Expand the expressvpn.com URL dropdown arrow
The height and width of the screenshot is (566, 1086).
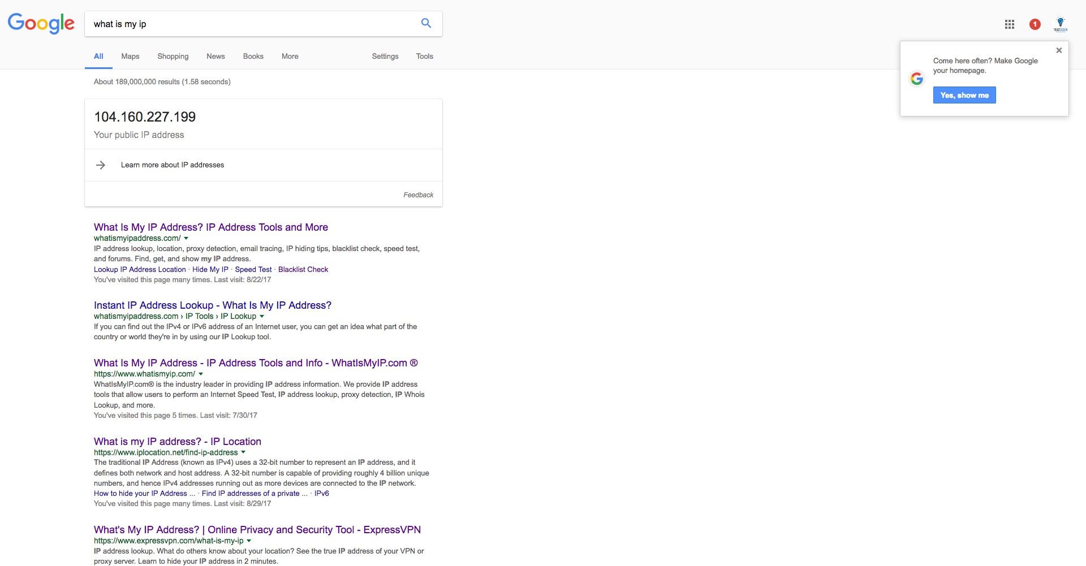tap(249, 541)
